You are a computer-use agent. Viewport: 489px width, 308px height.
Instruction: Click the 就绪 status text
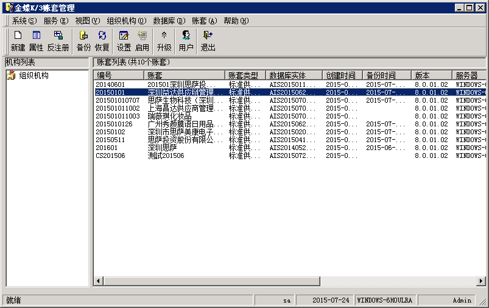[x=13, y=300]
